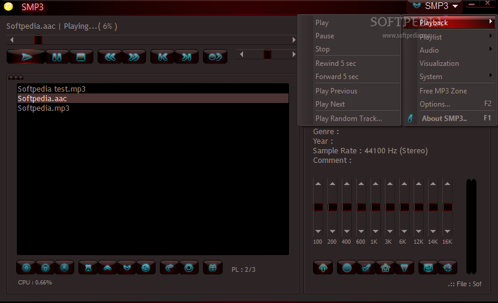Click the puzzle piece plugin button
This screenshot has width=498, height=303.
[x=448, y=268]
